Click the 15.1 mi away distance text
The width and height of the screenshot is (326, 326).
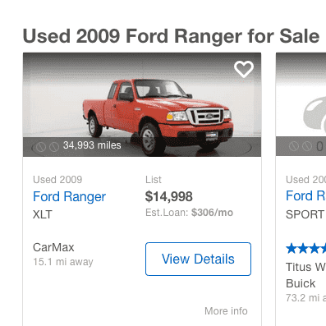[x=63, y=262]
